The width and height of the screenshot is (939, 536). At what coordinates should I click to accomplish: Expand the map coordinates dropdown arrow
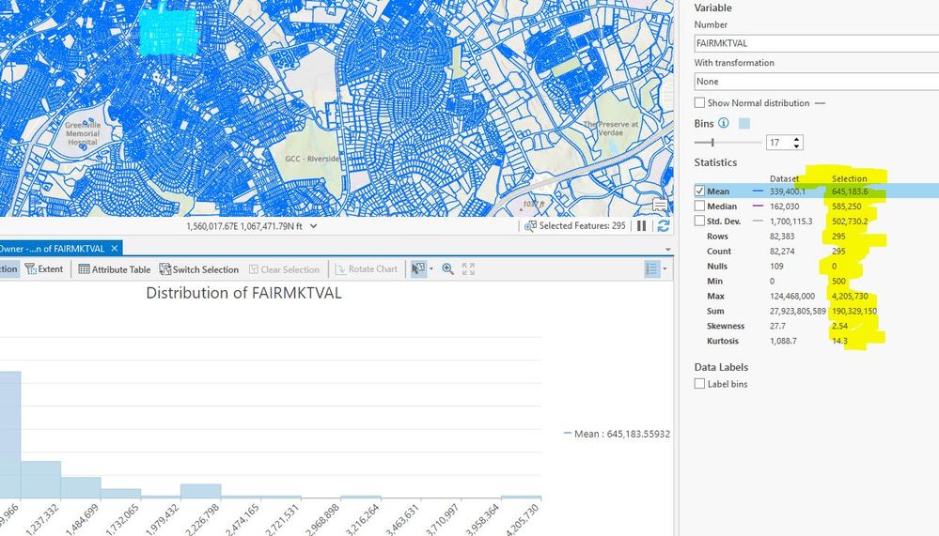point(313,226)
